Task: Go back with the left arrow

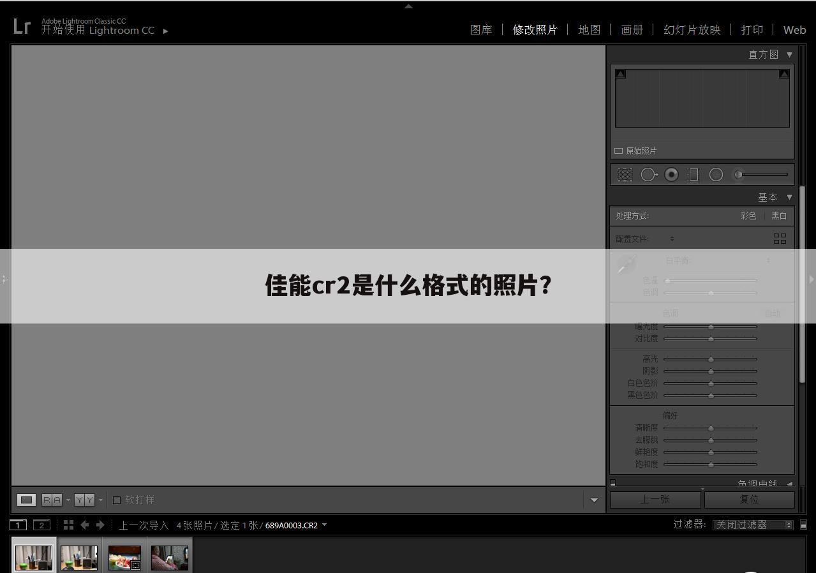Action: point(84,525)
